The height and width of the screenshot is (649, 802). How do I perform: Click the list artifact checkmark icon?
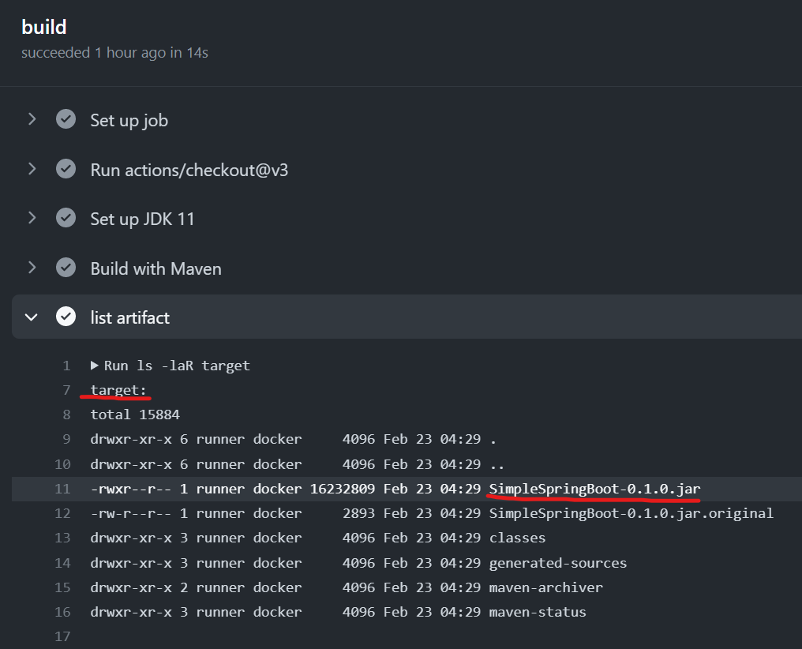coord(66,317)
